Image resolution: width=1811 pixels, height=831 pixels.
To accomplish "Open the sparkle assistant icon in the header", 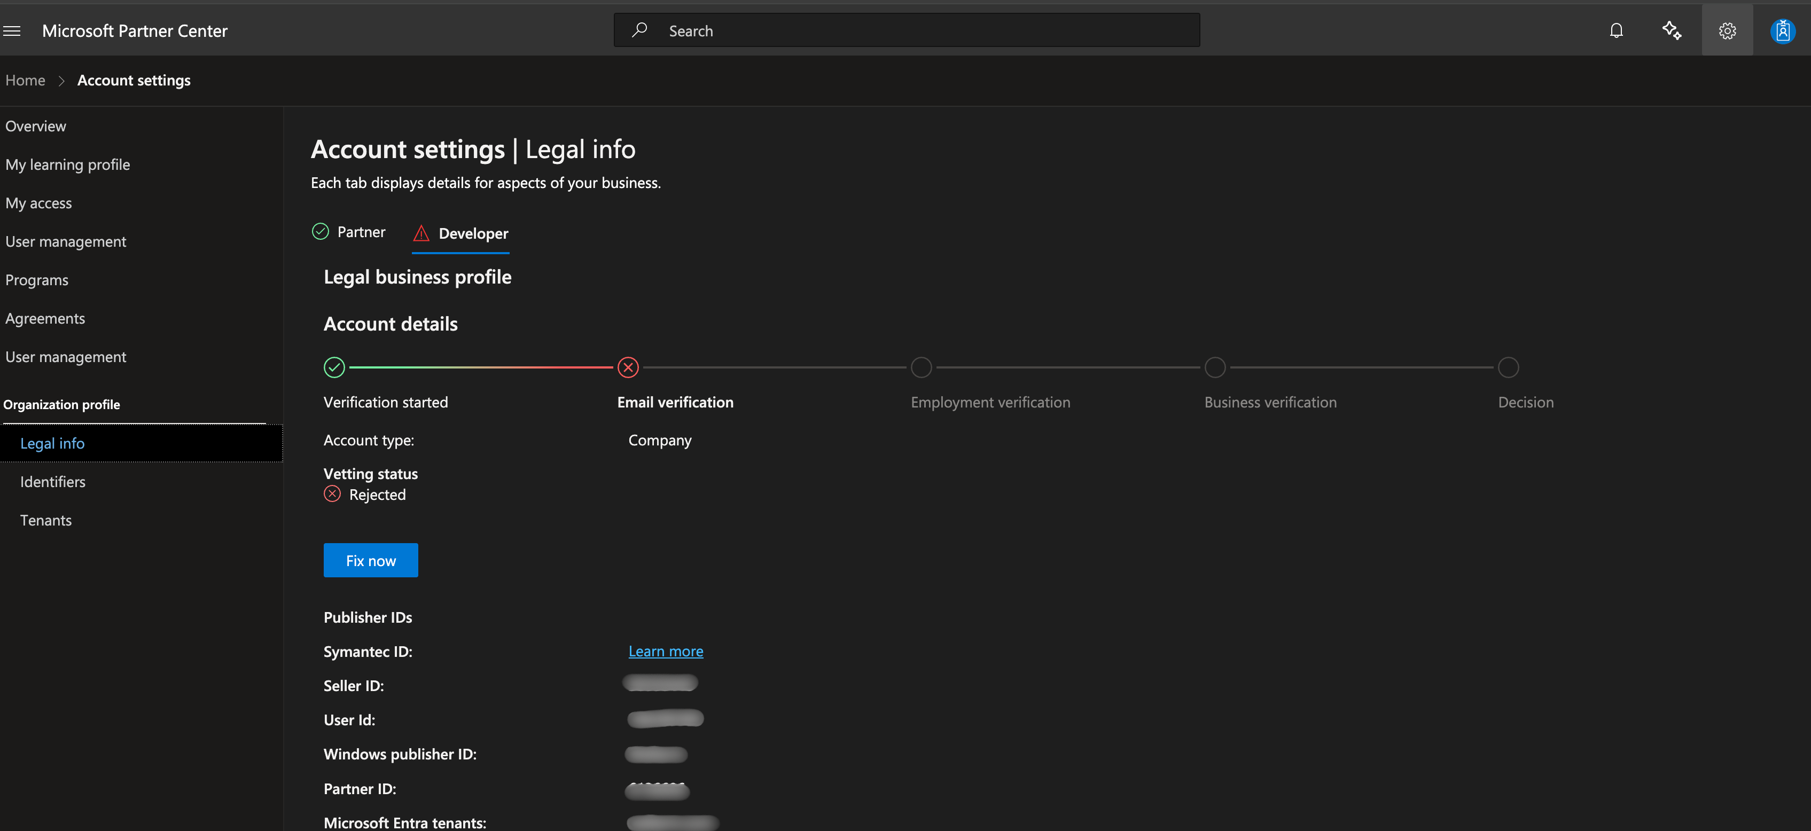I will point(1672,30).
